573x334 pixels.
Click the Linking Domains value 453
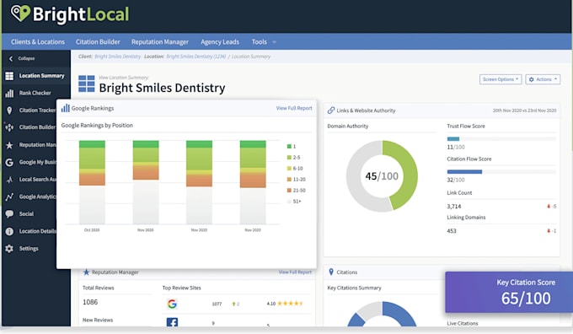tap(452, 231)
